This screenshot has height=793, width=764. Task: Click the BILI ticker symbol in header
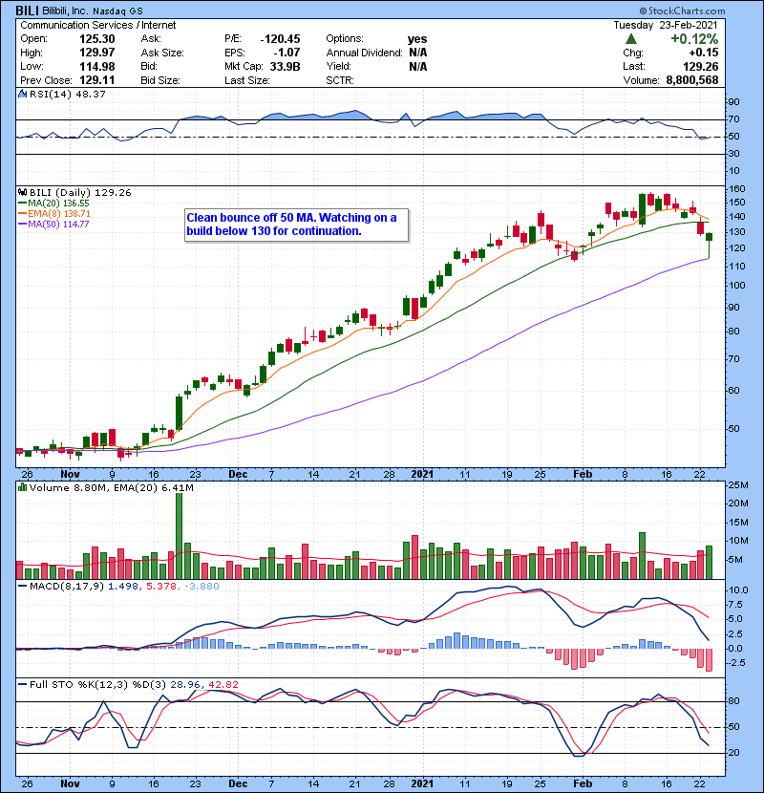click(x=27, y=11)
